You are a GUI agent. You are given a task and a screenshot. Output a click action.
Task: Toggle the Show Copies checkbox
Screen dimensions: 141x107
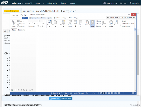pyautogui.click(x=120, y=26)
